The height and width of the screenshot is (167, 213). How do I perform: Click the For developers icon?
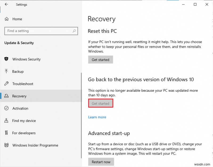[7, 133]
